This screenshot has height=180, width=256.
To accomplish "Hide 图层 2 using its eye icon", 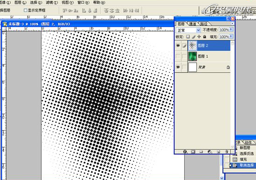I will (178, 45).
